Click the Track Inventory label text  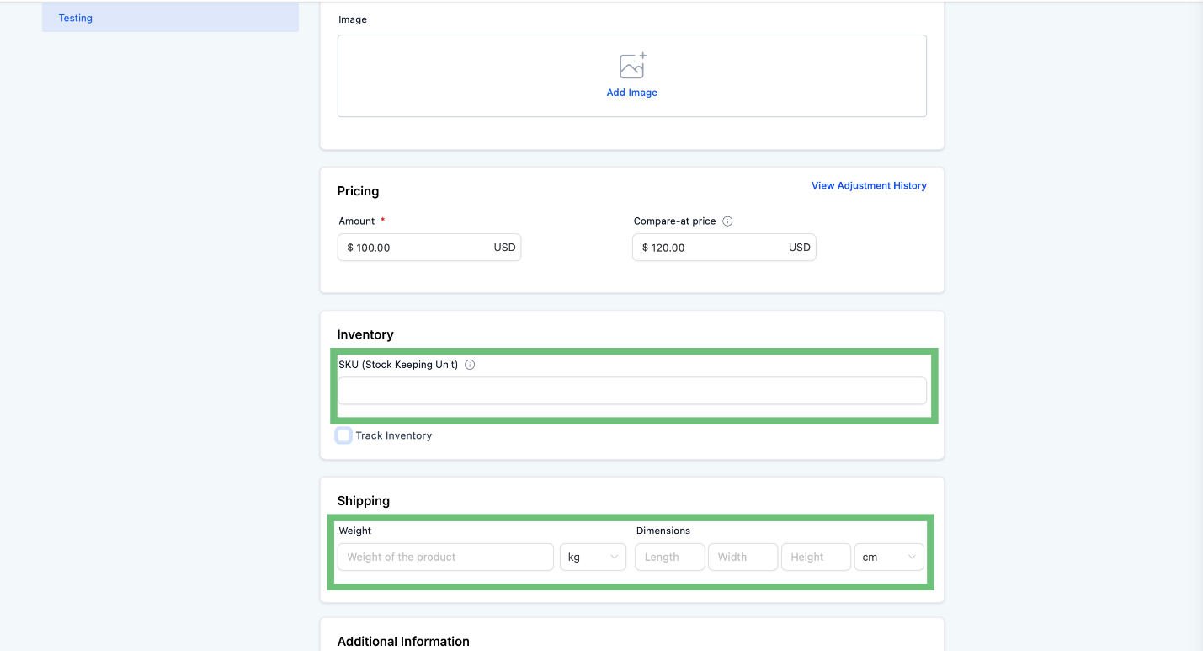(x=394, y=435)
